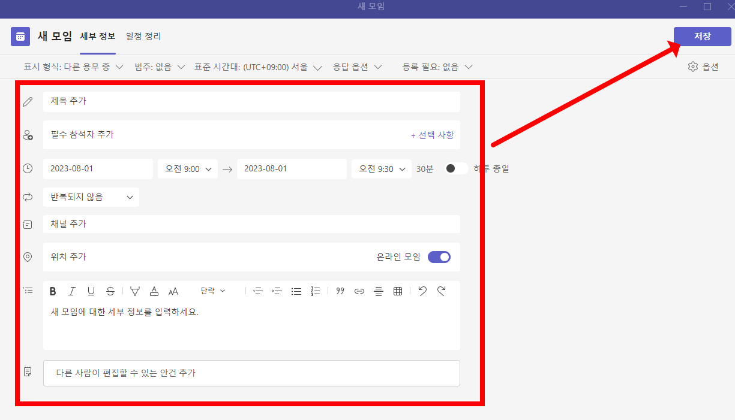
Task: Insert a numbered list
Action: pyautogui.click(x=316, y=291)
